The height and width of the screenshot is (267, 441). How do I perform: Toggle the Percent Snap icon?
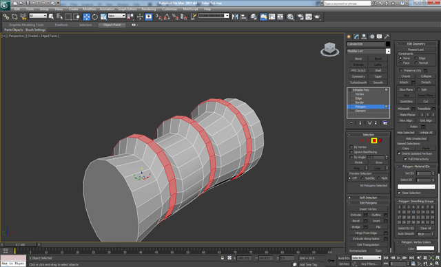pyautogui.click(x=175, y=17)
